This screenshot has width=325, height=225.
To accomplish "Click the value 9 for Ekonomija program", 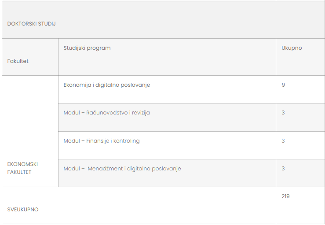I will [283, 85].
